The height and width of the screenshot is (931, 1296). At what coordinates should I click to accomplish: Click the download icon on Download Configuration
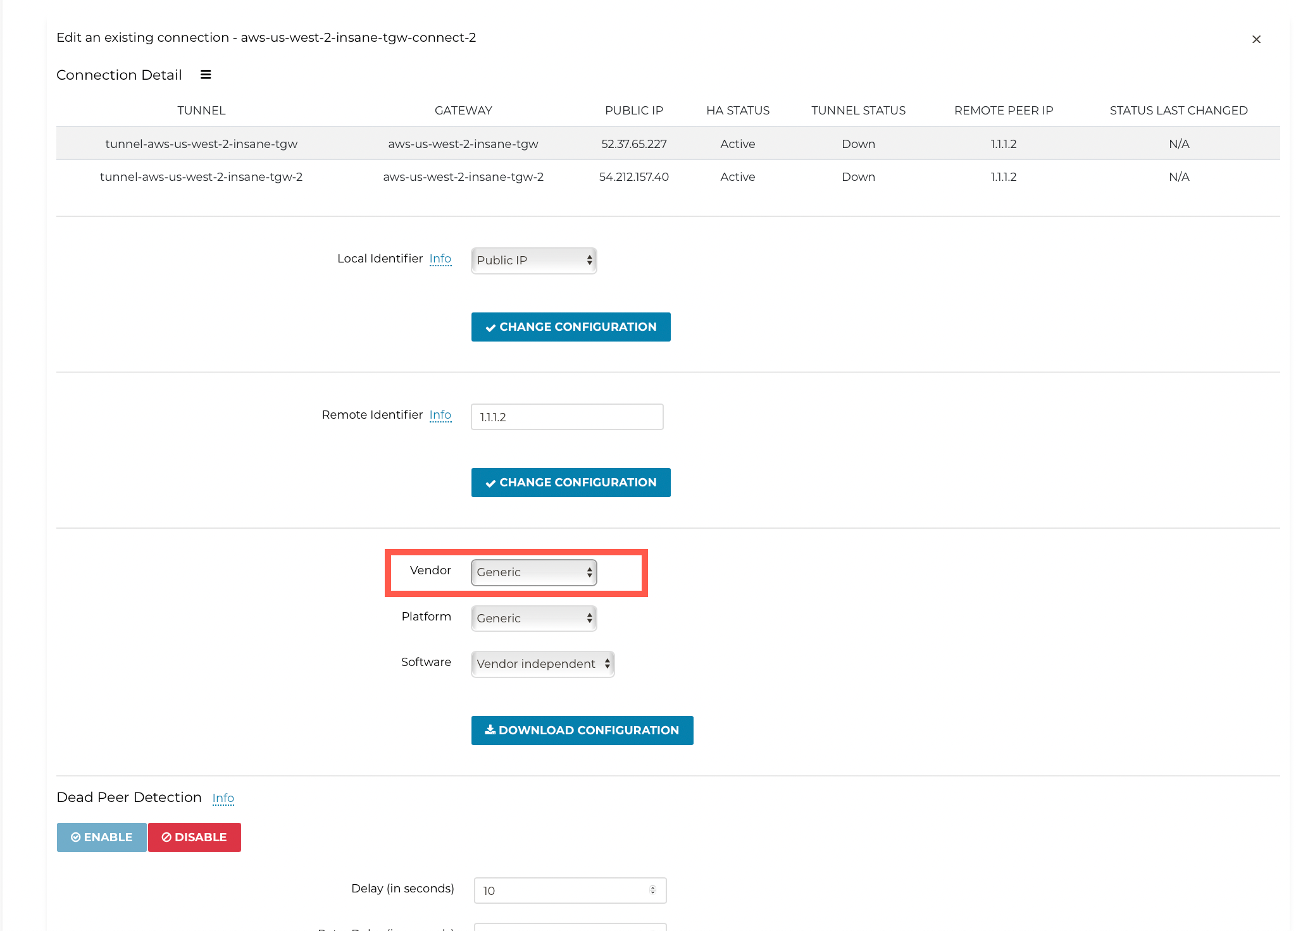(x=490, y=730)
